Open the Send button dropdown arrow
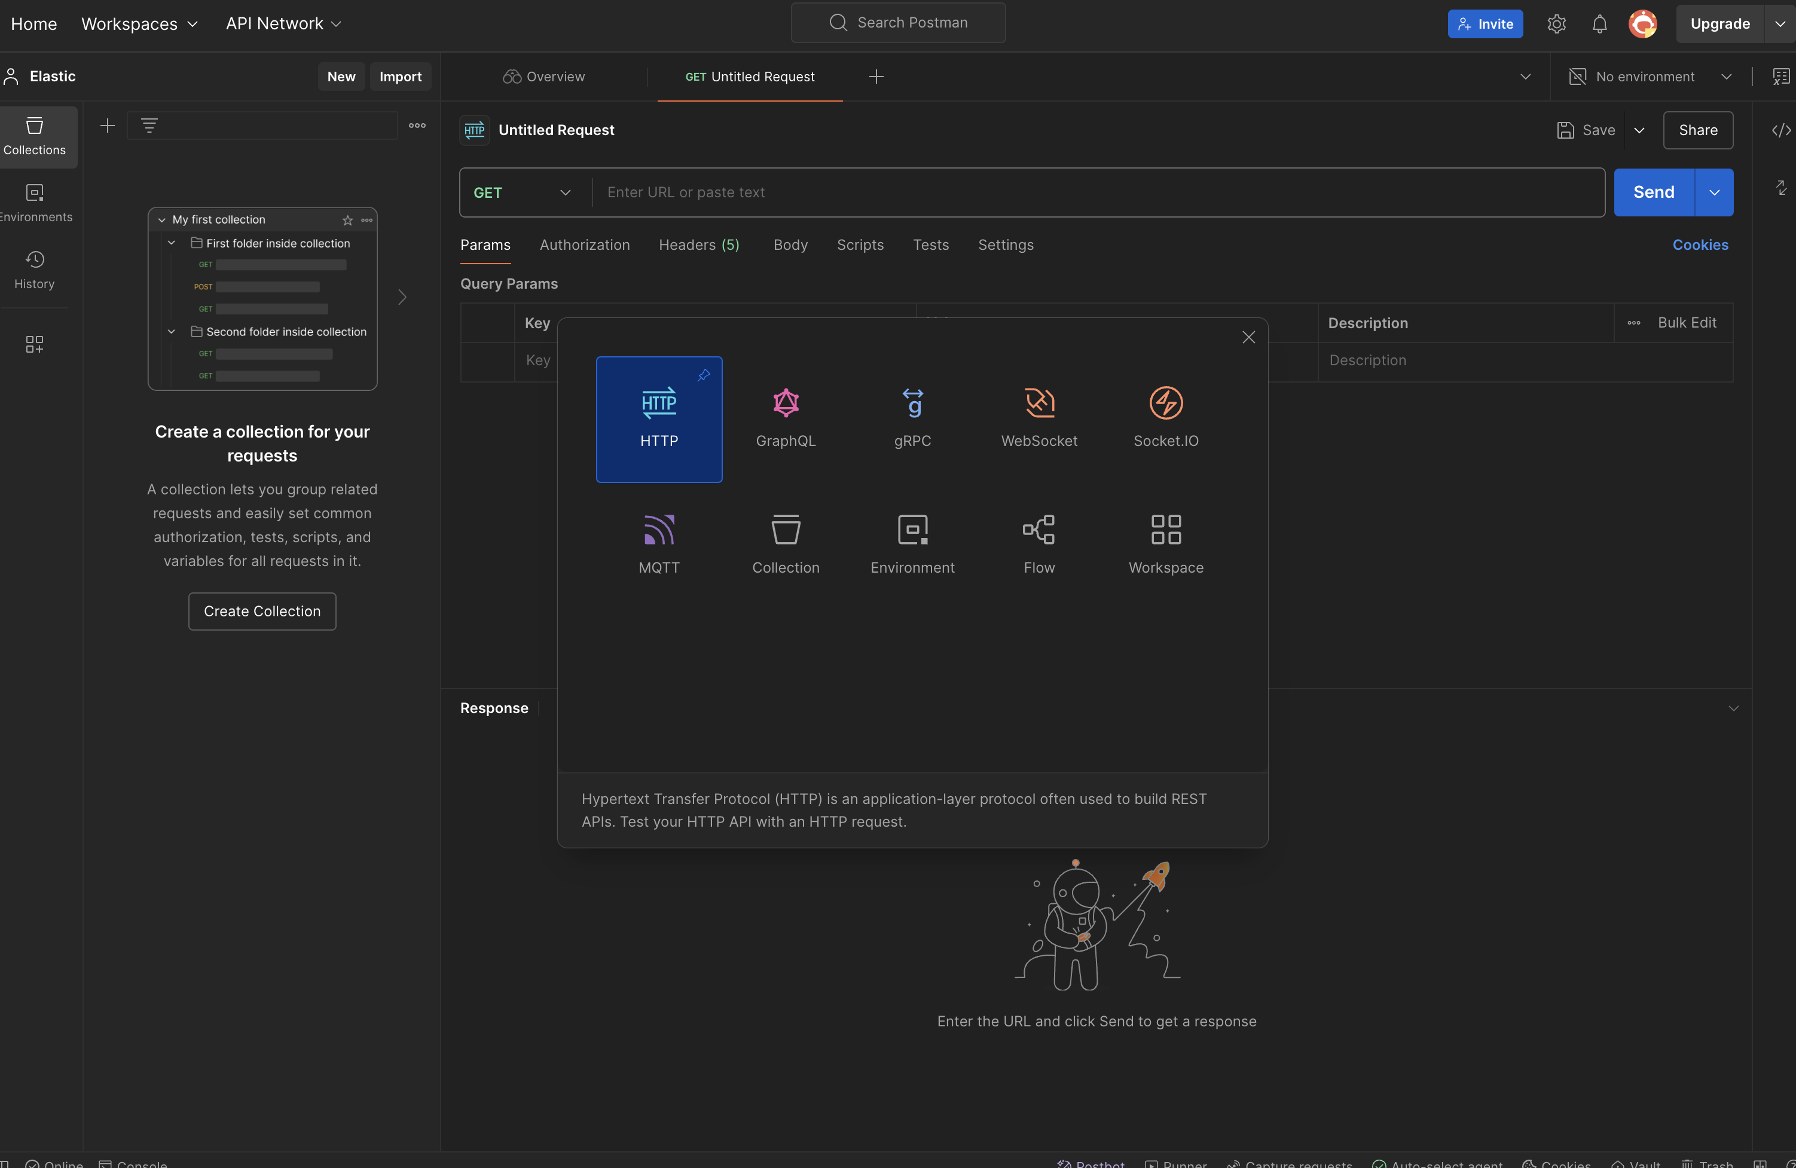This screenshot has width=1796, height=1168. 1713,192
